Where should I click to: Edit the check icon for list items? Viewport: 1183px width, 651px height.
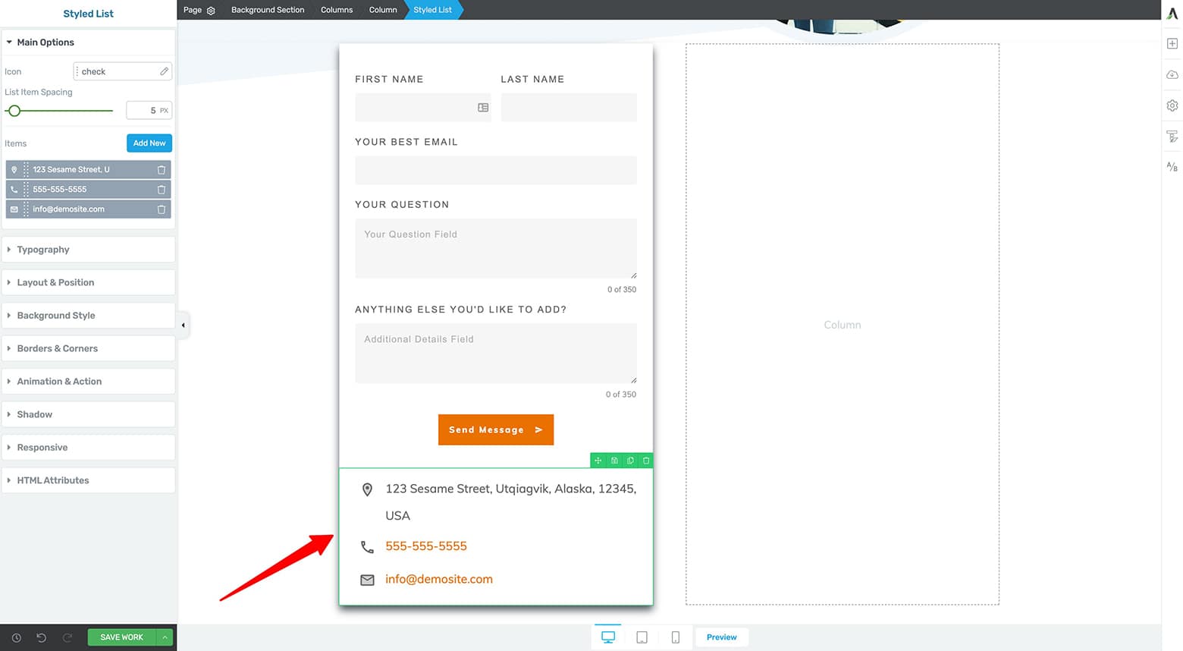pyautogui.click(x=164, y=71)
